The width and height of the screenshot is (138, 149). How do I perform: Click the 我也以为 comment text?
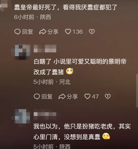pyautogui.click(x=82, y=132)
